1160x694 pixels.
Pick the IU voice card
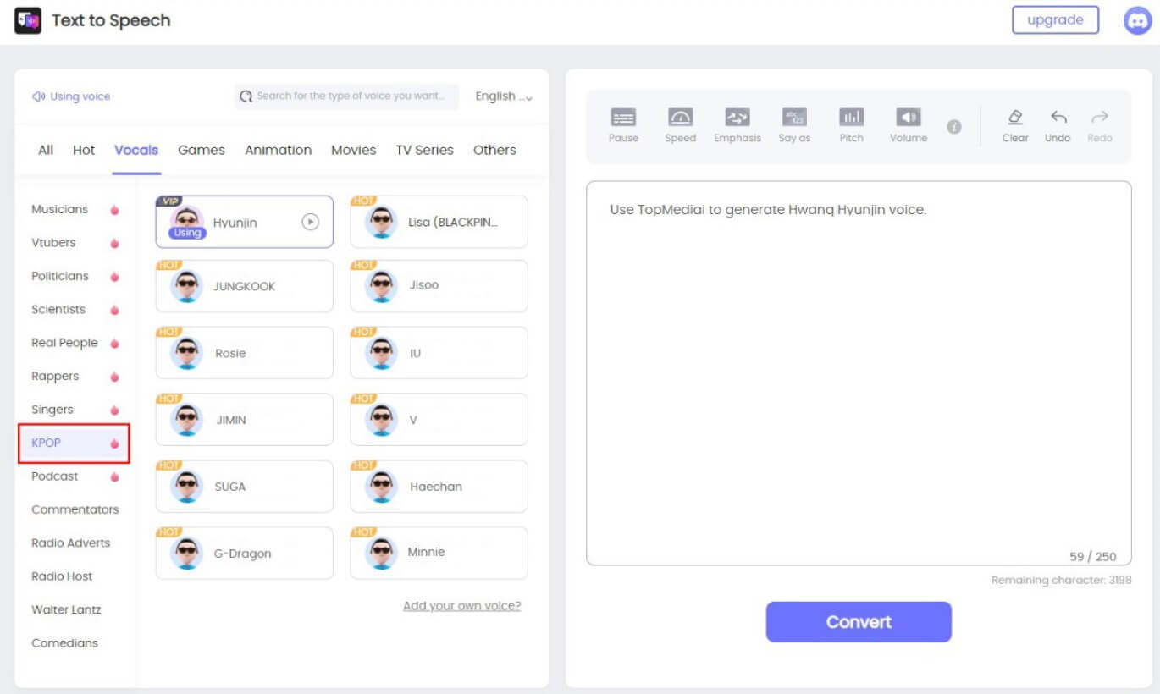(x=439, y=353)
